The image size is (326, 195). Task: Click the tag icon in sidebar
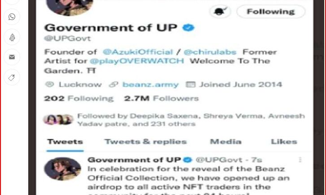(12, 77)
